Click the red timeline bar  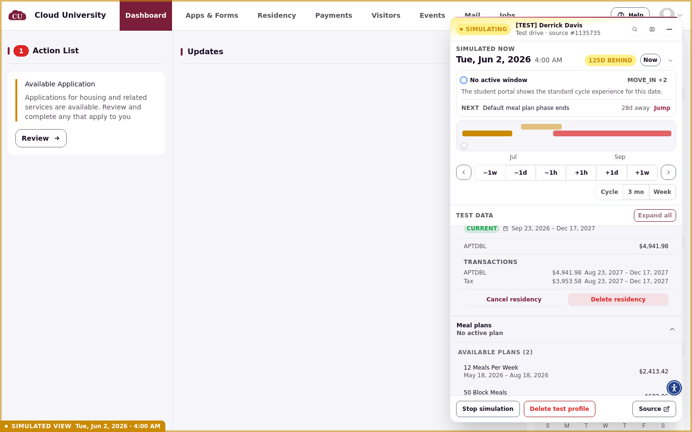[x=612, y=133]
